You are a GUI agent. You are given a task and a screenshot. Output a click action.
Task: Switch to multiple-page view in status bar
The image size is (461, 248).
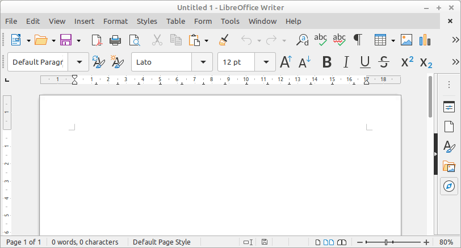coord(328,242)
